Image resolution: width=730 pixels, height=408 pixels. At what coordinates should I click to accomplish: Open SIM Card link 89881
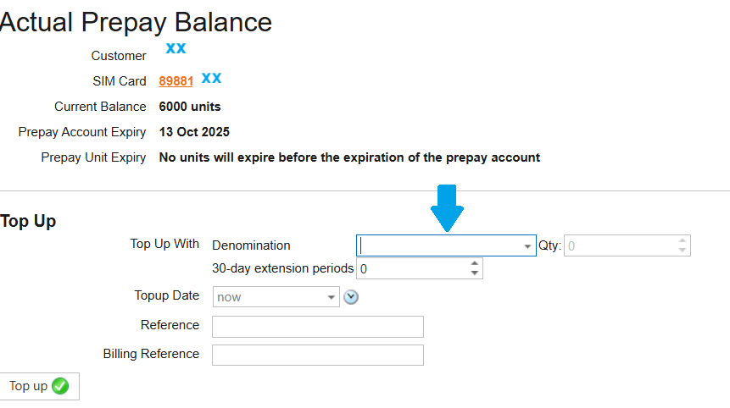(176, 81)
